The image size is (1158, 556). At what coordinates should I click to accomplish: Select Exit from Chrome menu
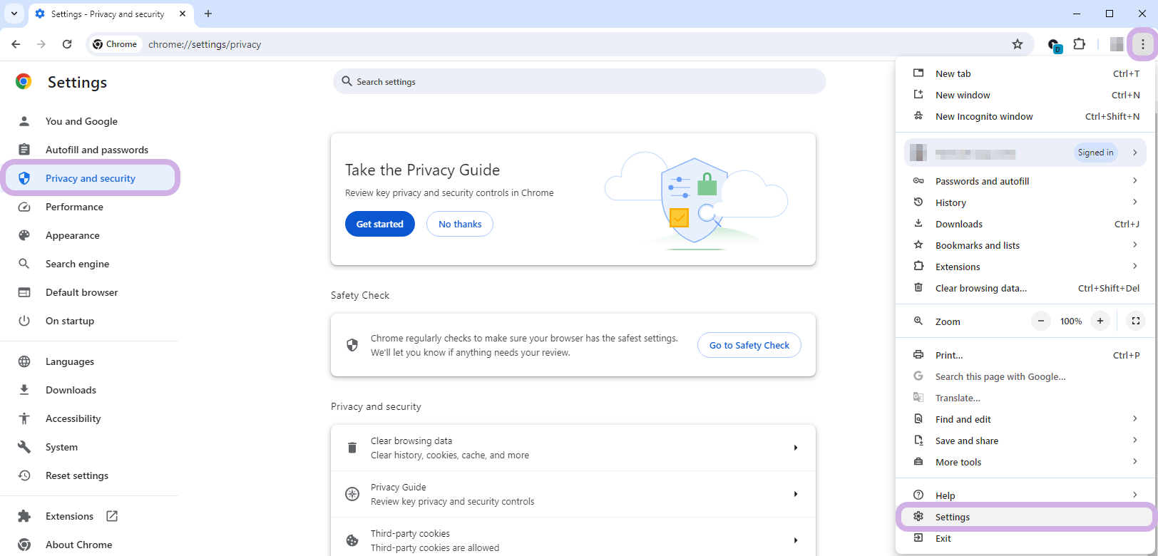(x=1025, y=538)
